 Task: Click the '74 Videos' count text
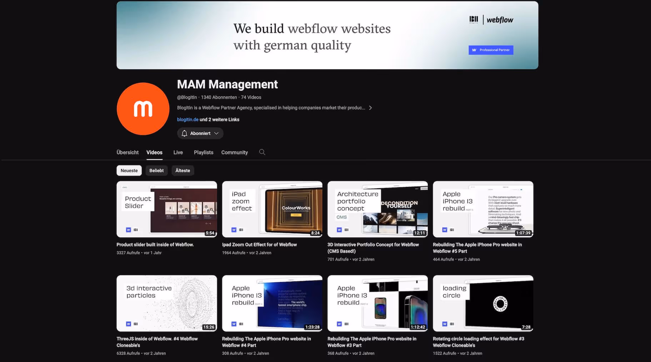pos(251,97)
